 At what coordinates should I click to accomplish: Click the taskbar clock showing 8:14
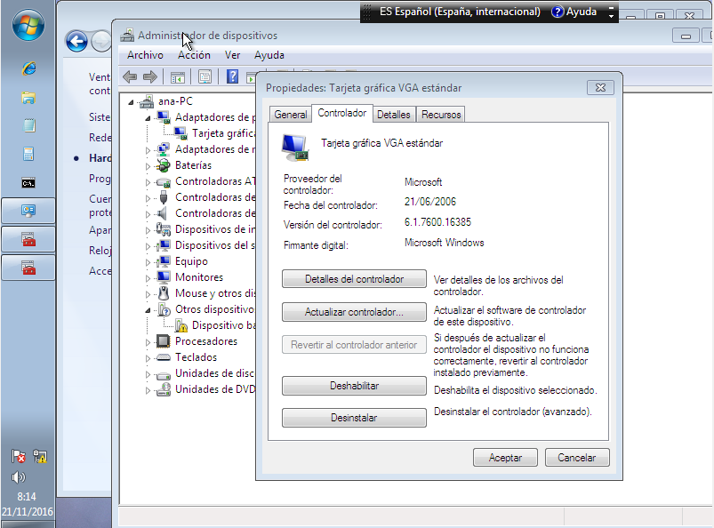(x=28, y=497)
